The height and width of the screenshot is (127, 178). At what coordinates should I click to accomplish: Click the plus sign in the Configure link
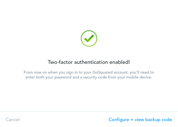pyautogui.click(x=132, y=120)
